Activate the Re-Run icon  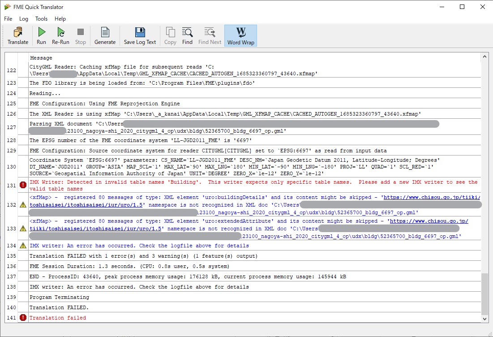(60, 35)
